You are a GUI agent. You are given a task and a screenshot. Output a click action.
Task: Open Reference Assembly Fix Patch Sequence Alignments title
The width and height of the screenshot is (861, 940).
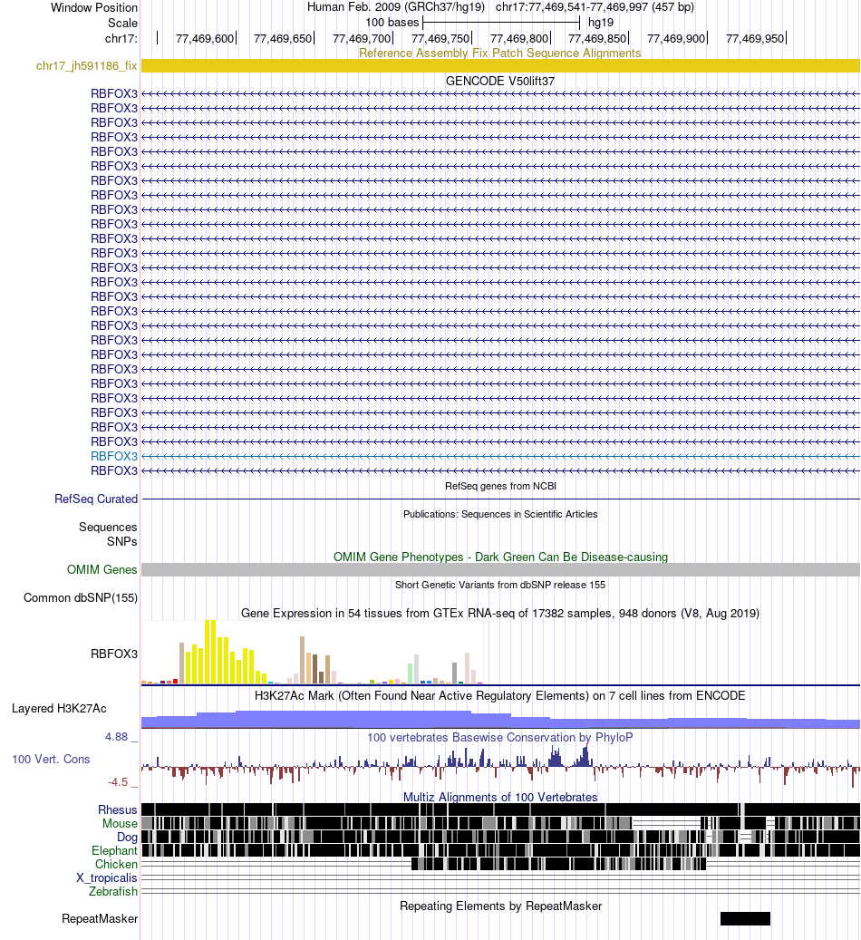(500, 53)
